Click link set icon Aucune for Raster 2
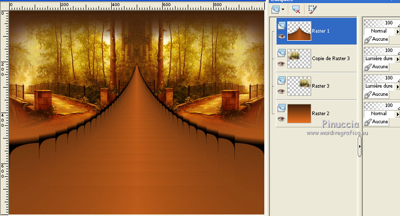The height and width of the screenshot is (216, 400). pos(377,122)
